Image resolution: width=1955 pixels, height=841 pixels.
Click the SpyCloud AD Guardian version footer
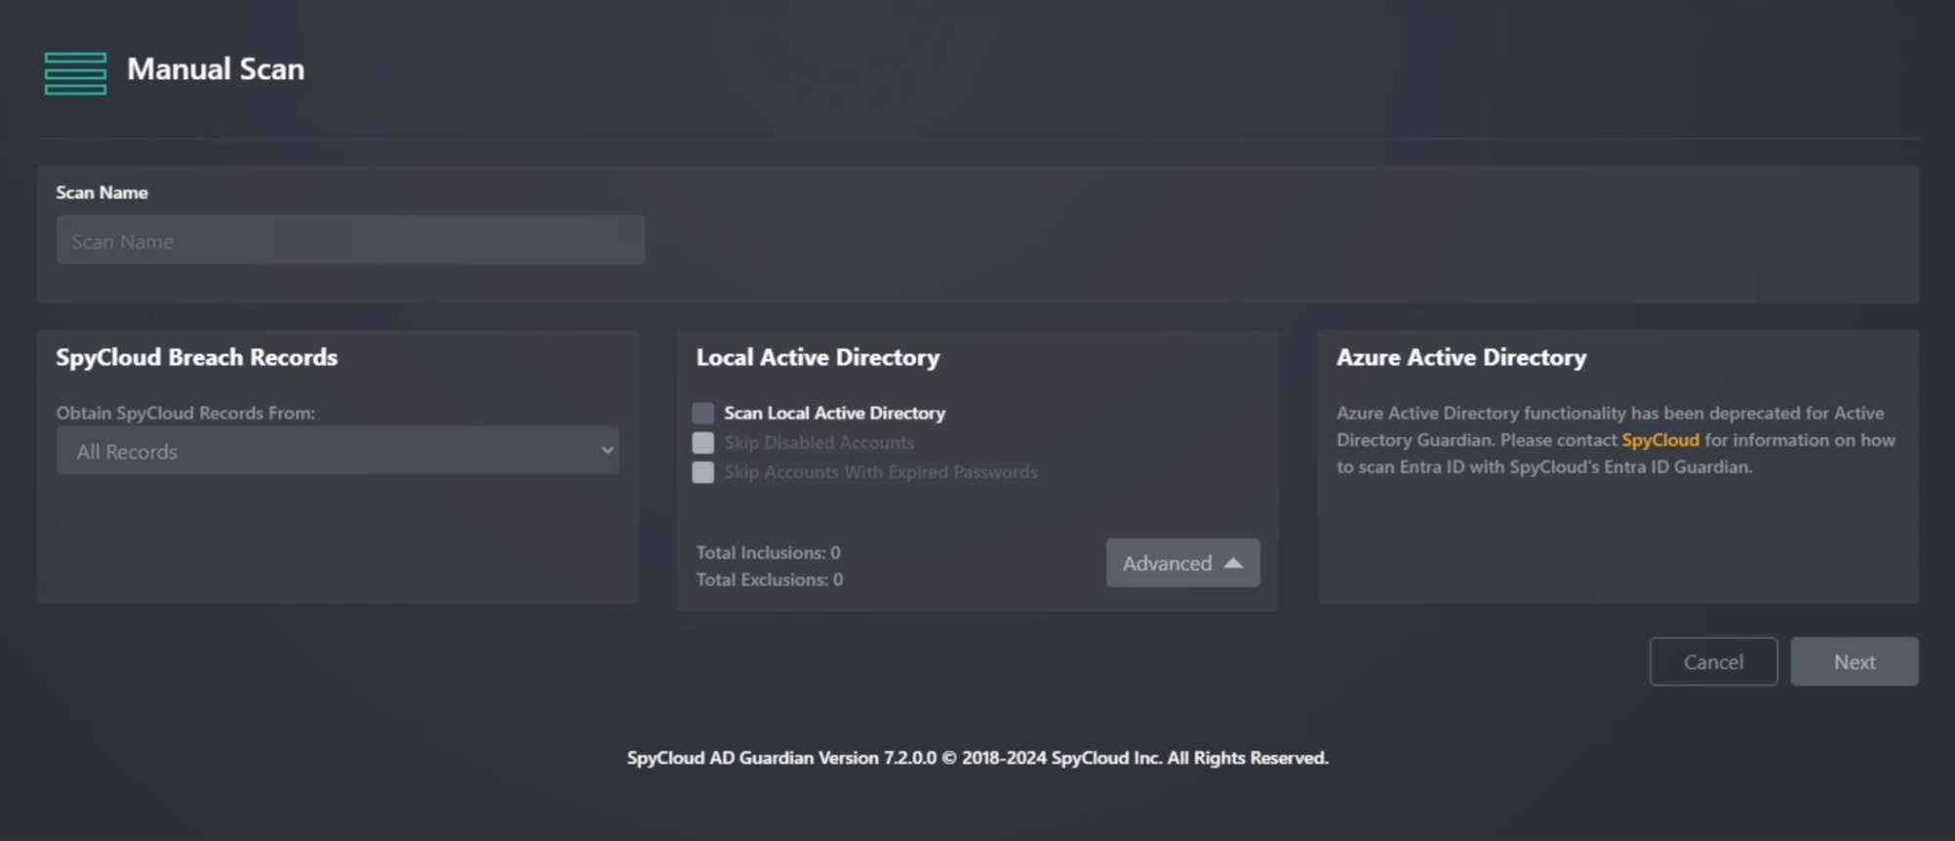tap(978, 758)
